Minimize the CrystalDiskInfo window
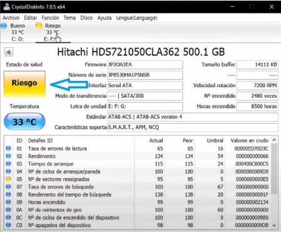 point(233,7)
